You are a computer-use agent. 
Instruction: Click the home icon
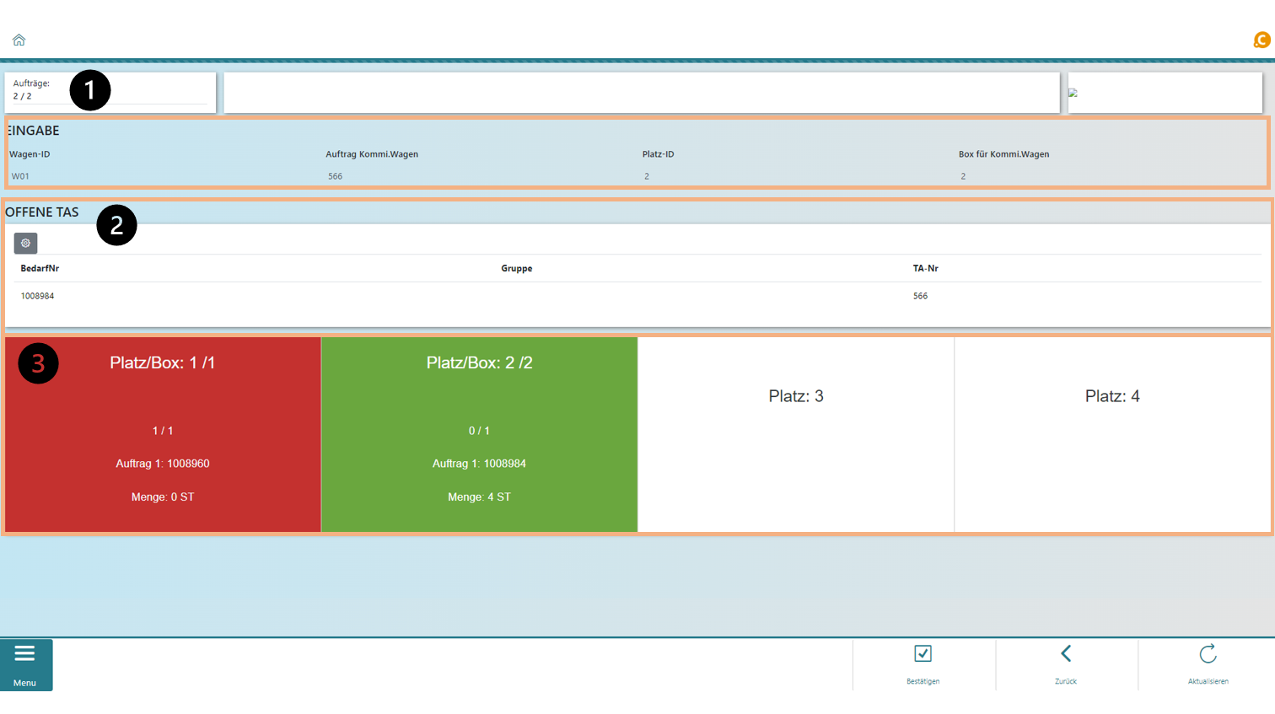pyautogui.click(x=19, y=40)
